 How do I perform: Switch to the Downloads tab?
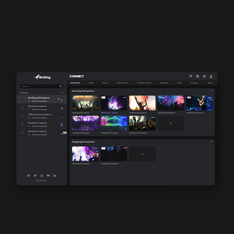[x=164, y=83]
